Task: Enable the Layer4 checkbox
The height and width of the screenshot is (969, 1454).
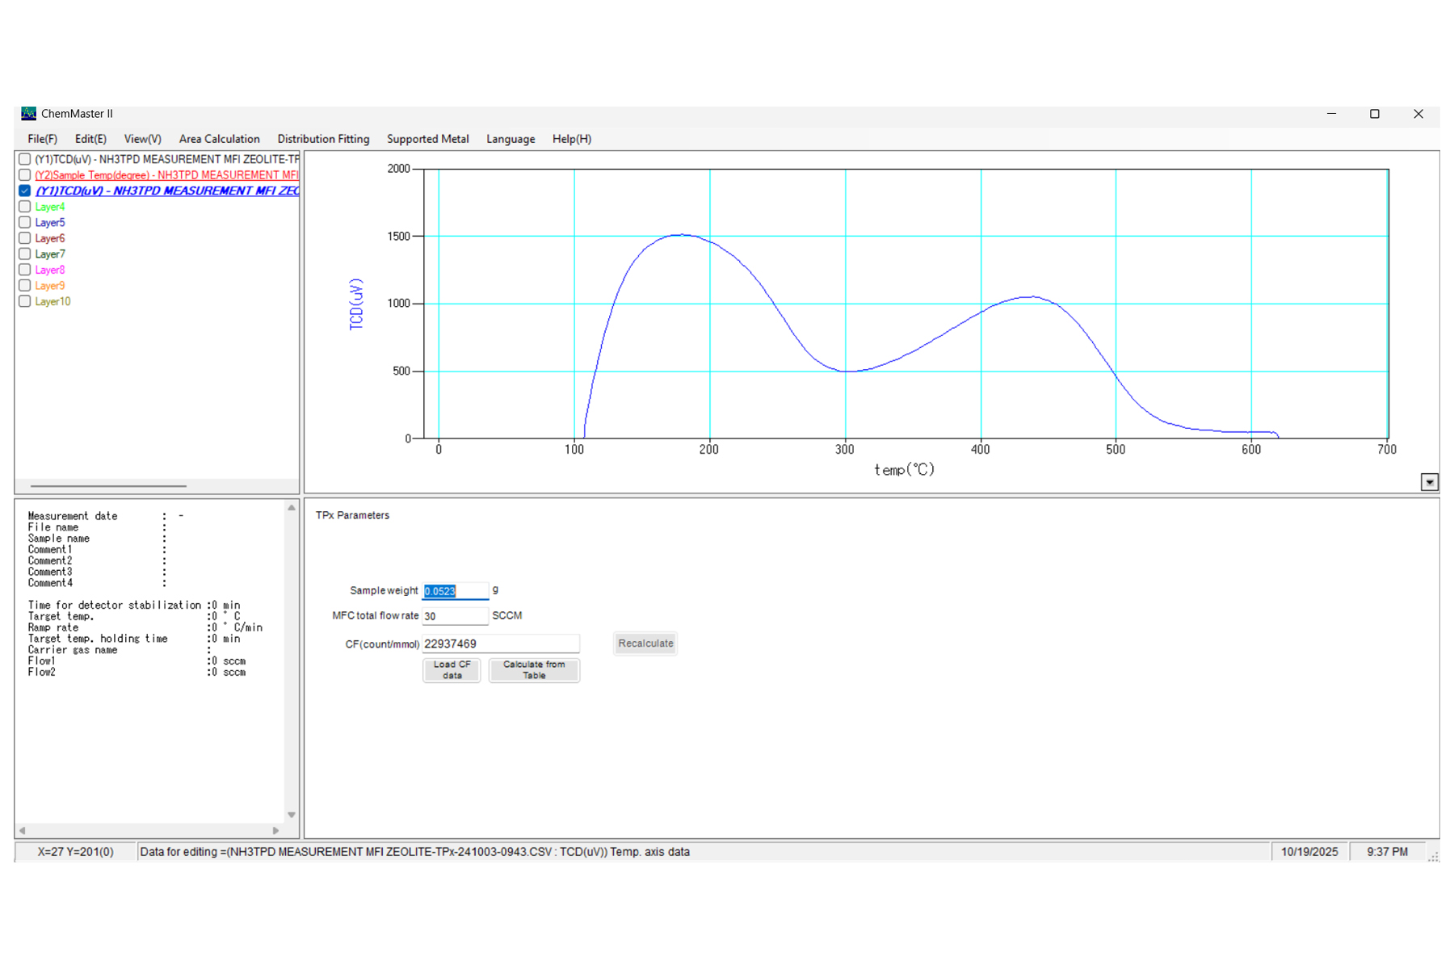Action: pyautogui.click(x=25, y=207)
